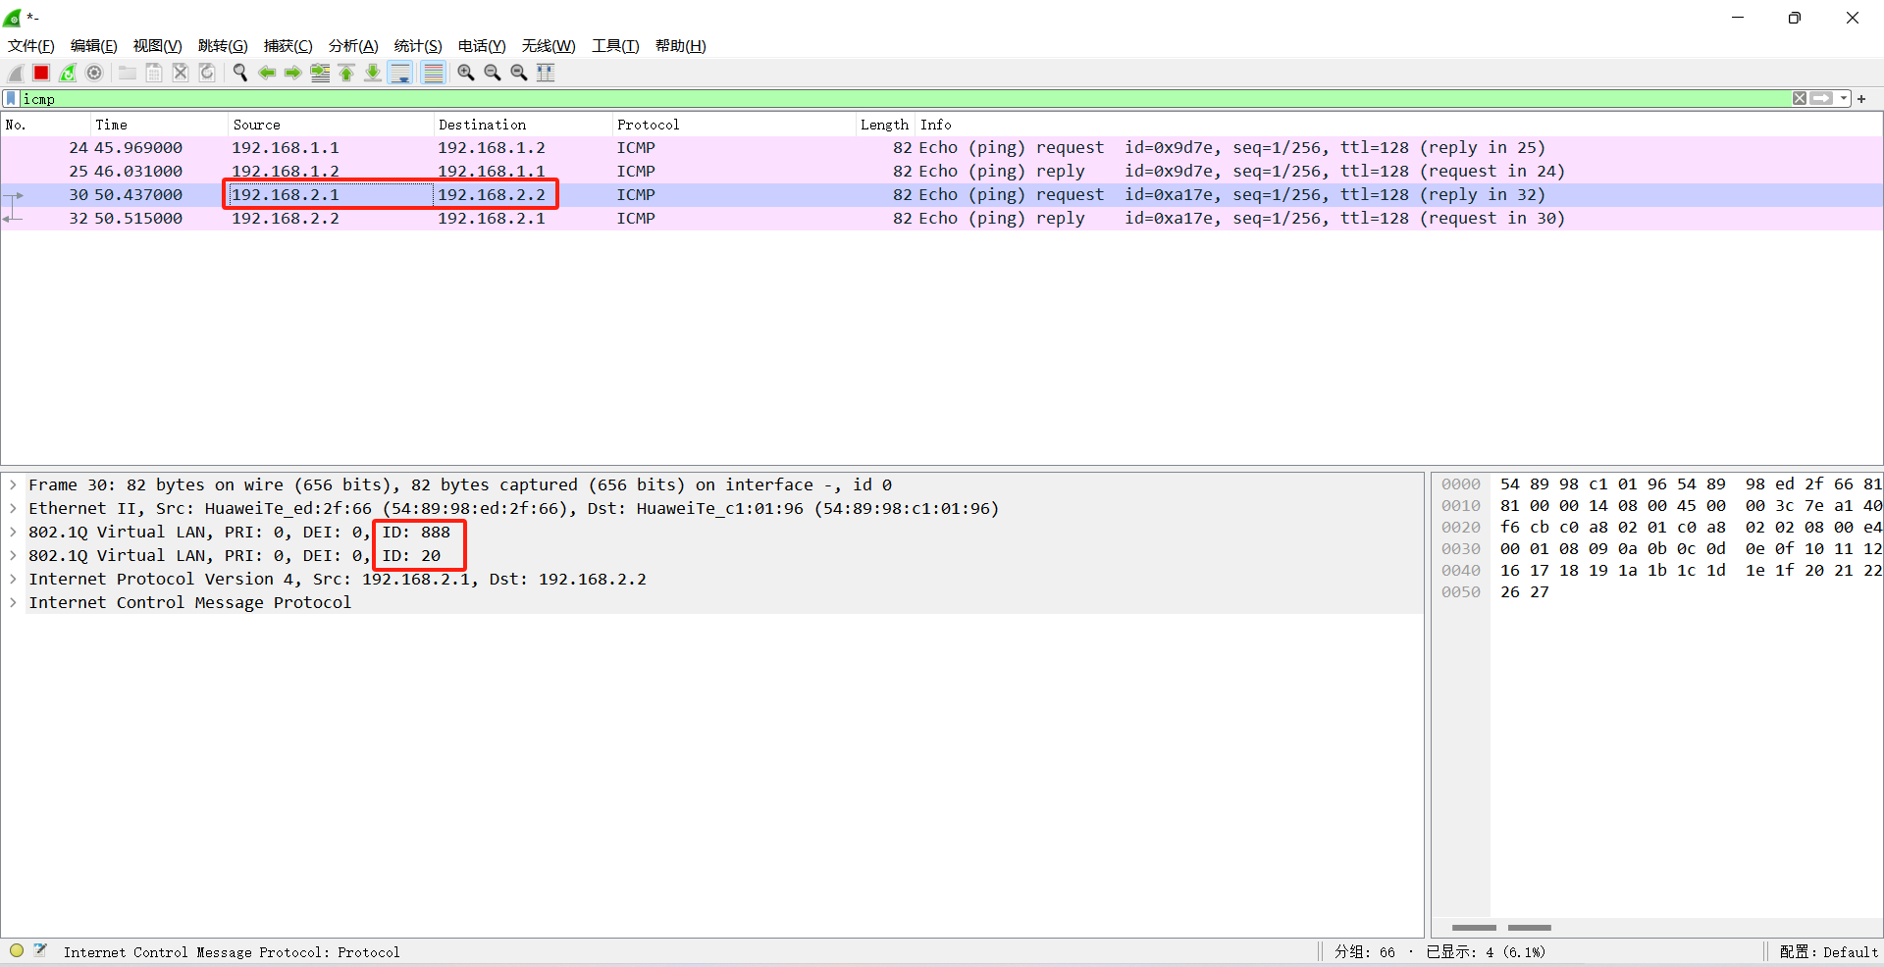Screen dimensions: 1884x967
Task: Expand the Frame 30 details
Action: click(x=13, y=485)
